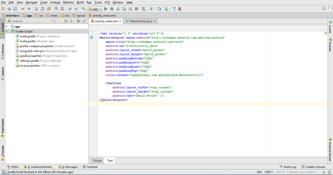Stop the running process using stop icon
This screenshot has height=175, width=333.
pyautogui.click(x=136, y=9)
